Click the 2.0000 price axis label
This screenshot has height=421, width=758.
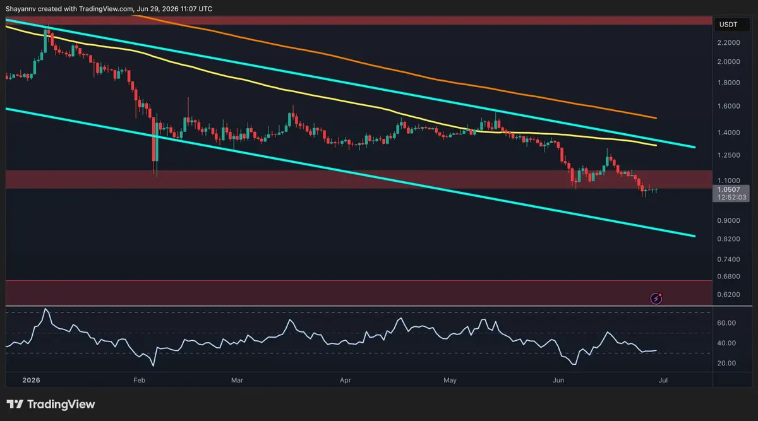point(729,62)
